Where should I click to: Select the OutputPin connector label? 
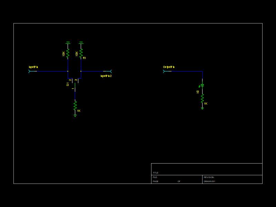tap(169, 67)
